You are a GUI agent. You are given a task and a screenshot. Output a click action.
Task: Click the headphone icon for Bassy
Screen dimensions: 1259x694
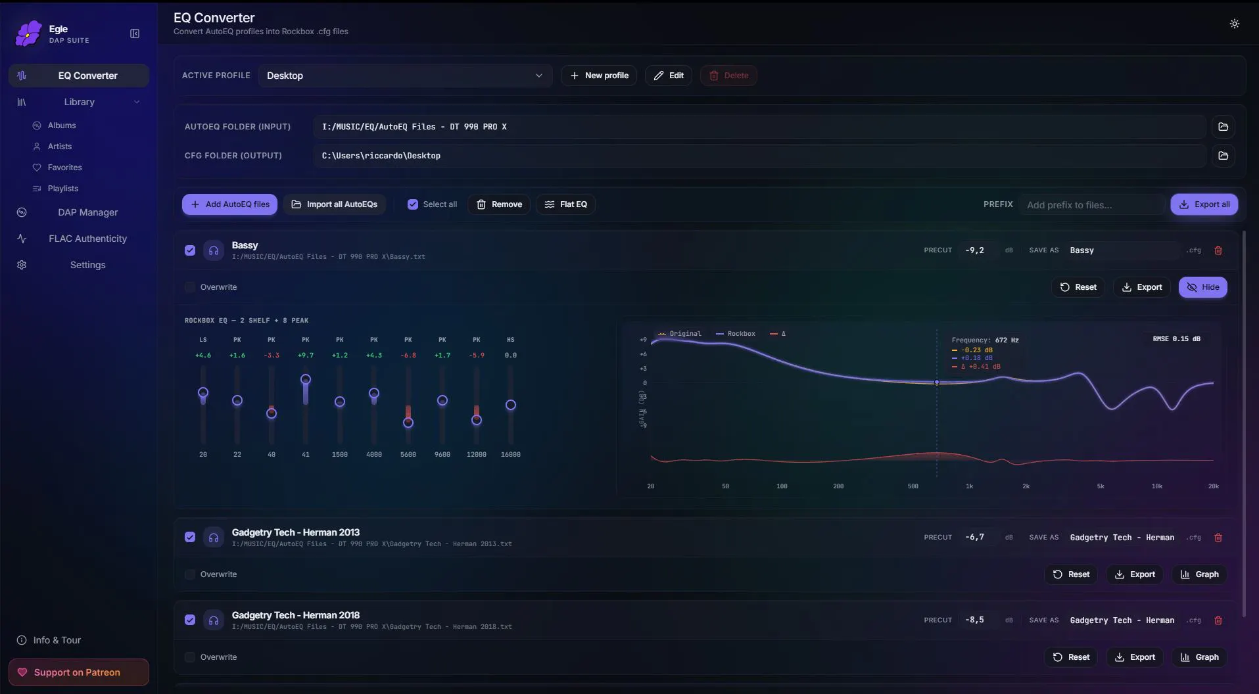(x=214, y=250)
